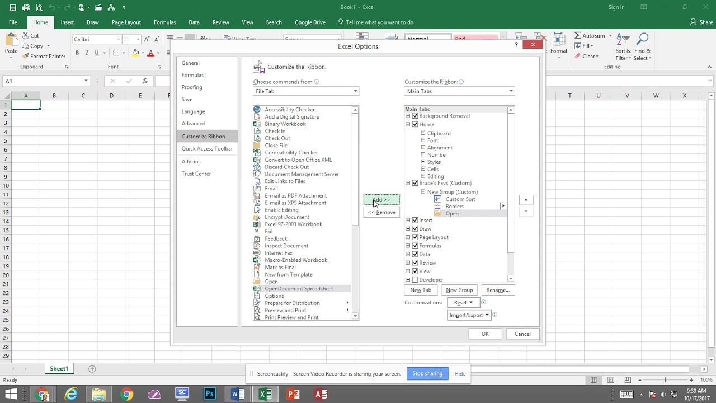Click the Rename... button
This screenshot has width=716, height=403.
tap(497, 290)
